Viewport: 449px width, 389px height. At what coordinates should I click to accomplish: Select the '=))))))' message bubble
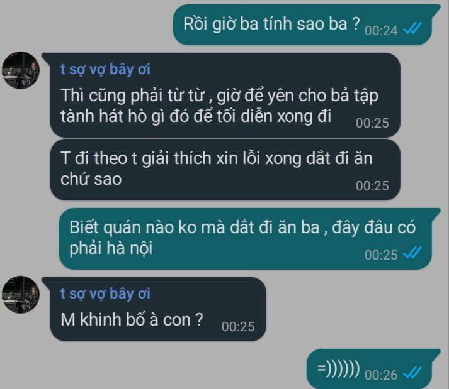click(373, 369)
